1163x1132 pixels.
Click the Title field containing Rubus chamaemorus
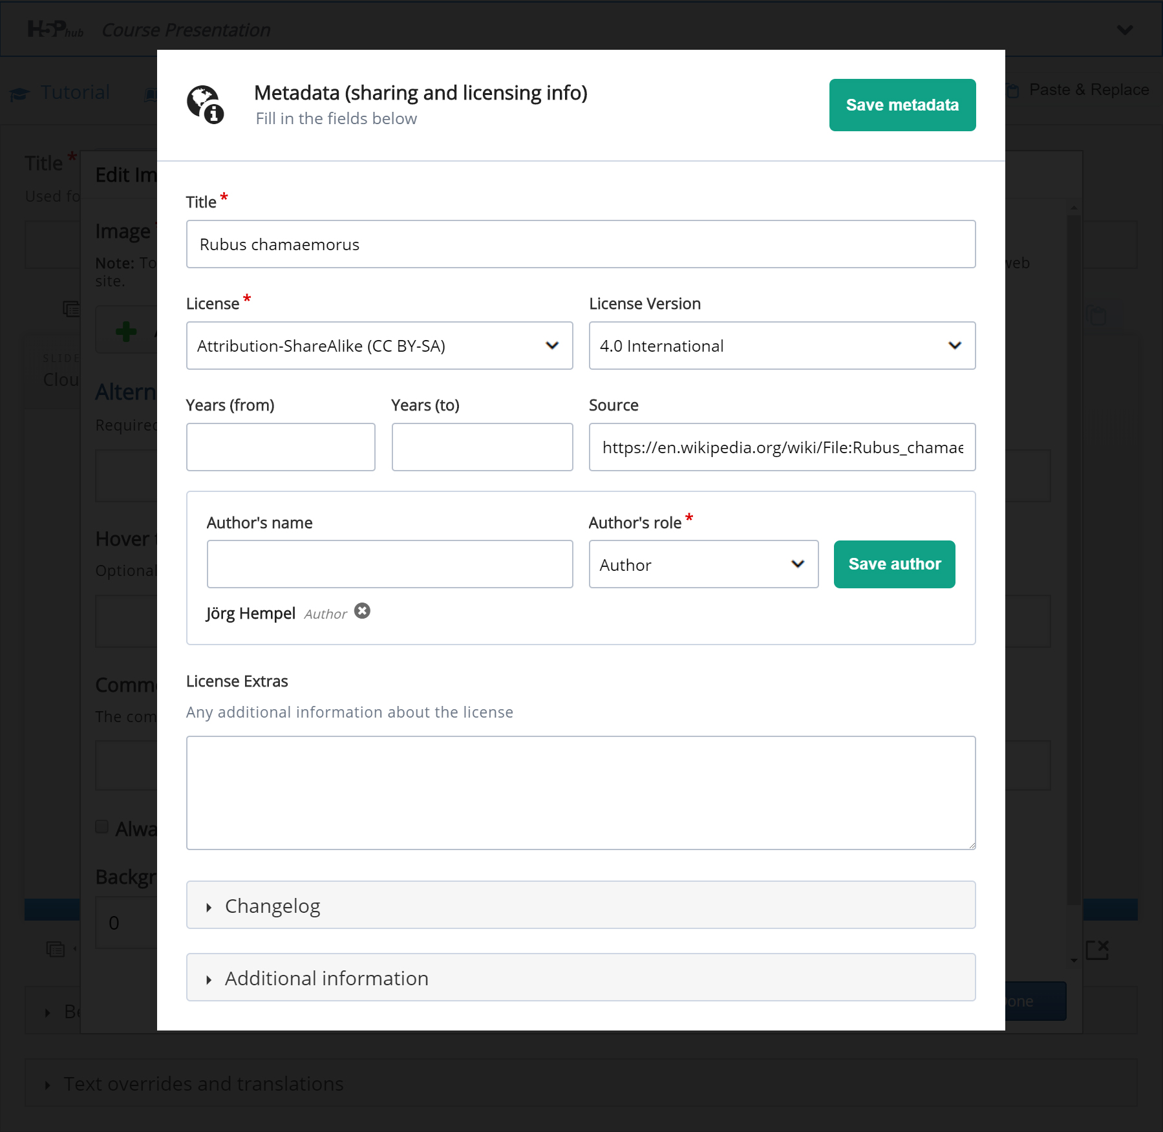pos(581,244)
